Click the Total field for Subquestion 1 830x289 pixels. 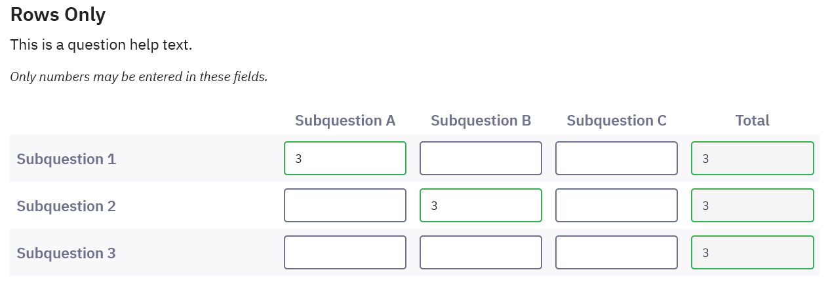752,158
